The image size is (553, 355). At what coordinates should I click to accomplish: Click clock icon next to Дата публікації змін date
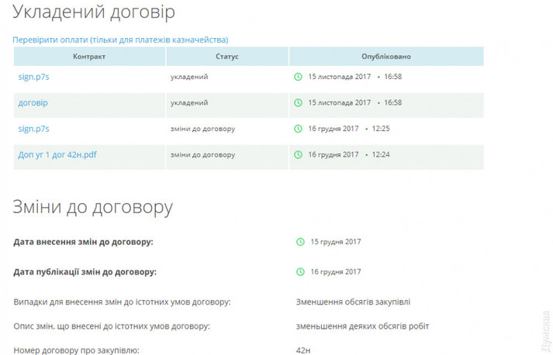tap(300, 272)
